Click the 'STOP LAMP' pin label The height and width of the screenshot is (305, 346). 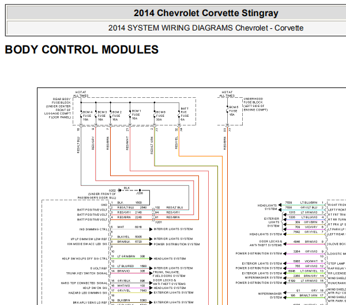pos(337,264)
